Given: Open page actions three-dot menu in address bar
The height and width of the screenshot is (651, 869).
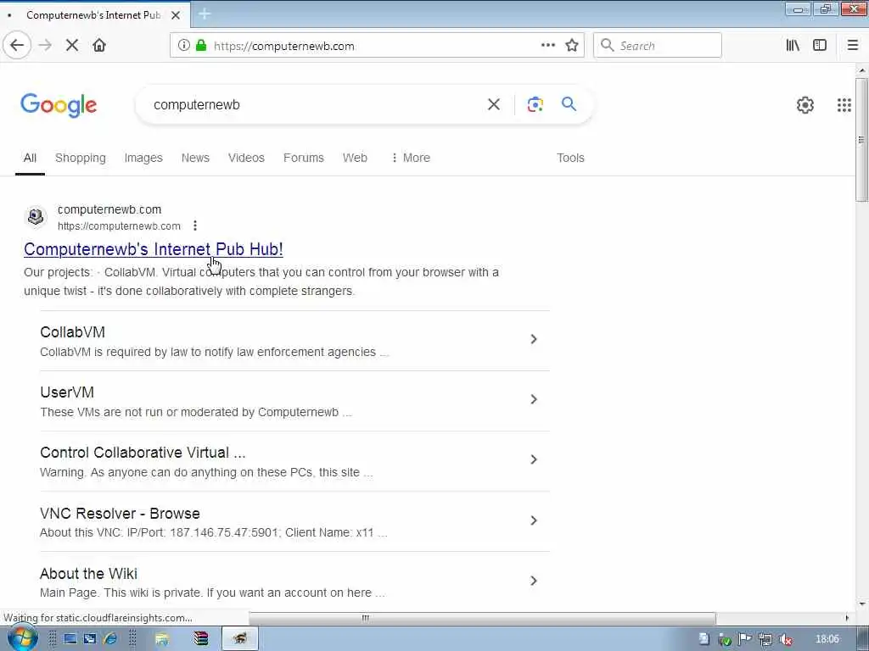Looking at the screenshot, I should (548, 46).
